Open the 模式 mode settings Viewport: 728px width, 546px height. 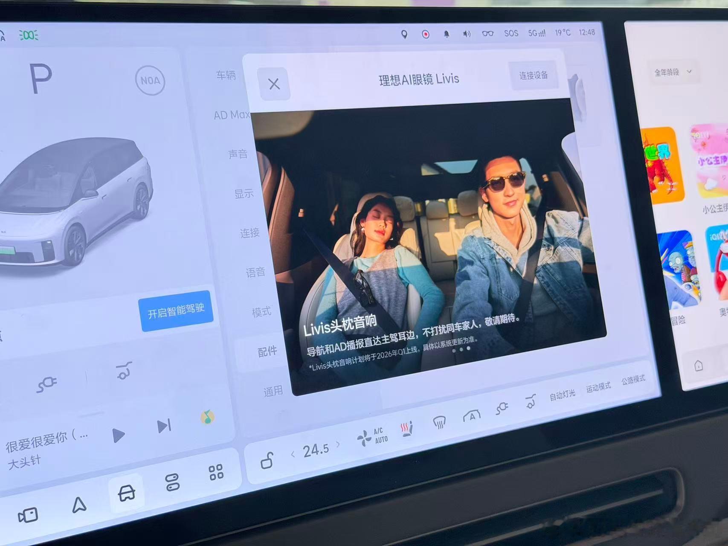(x=261, y=312)
